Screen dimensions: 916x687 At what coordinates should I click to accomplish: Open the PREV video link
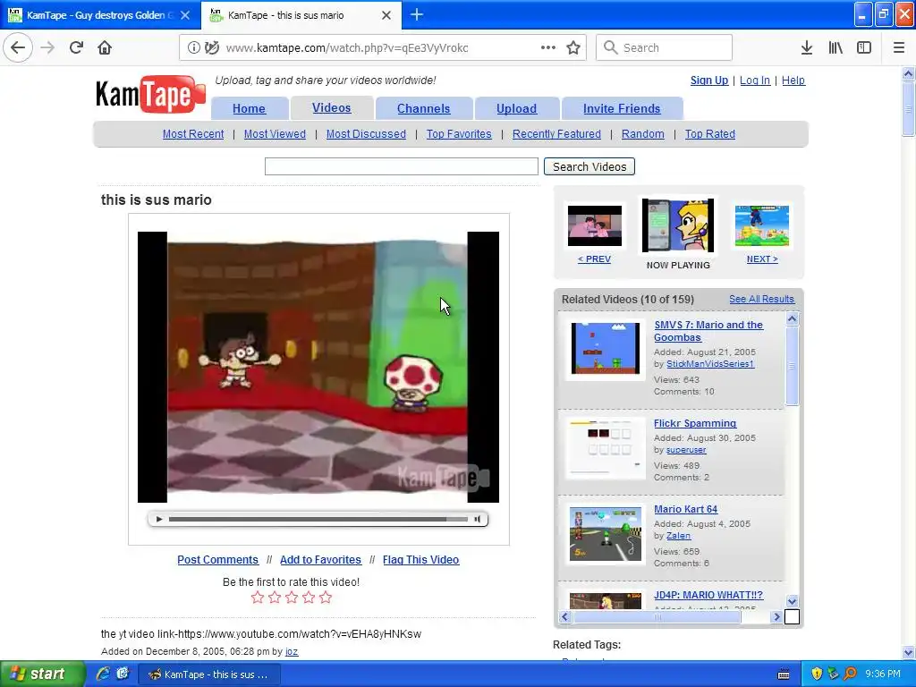[594, 259]
